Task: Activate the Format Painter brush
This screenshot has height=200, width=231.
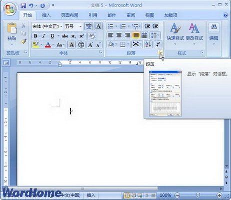Action: pos(24,41)
